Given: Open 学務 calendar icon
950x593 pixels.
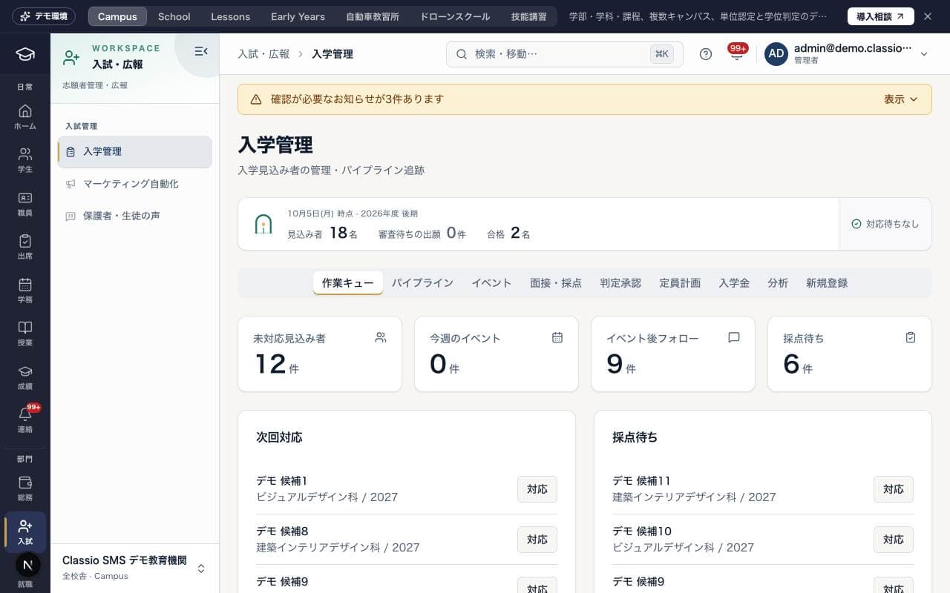Looking at the screenshot, I should point(25,291).
